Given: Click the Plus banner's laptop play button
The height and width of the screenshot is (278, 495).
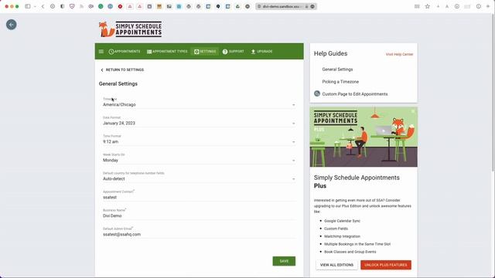Looking at the screenshot, I should pos(384,131).
